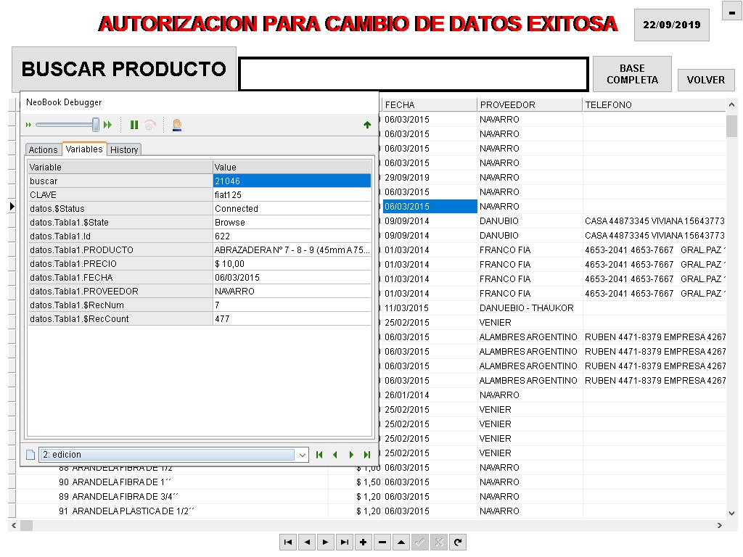Click the minus delete record button
Viewport: 743px width, 557px height.
(x=382, y=542)
